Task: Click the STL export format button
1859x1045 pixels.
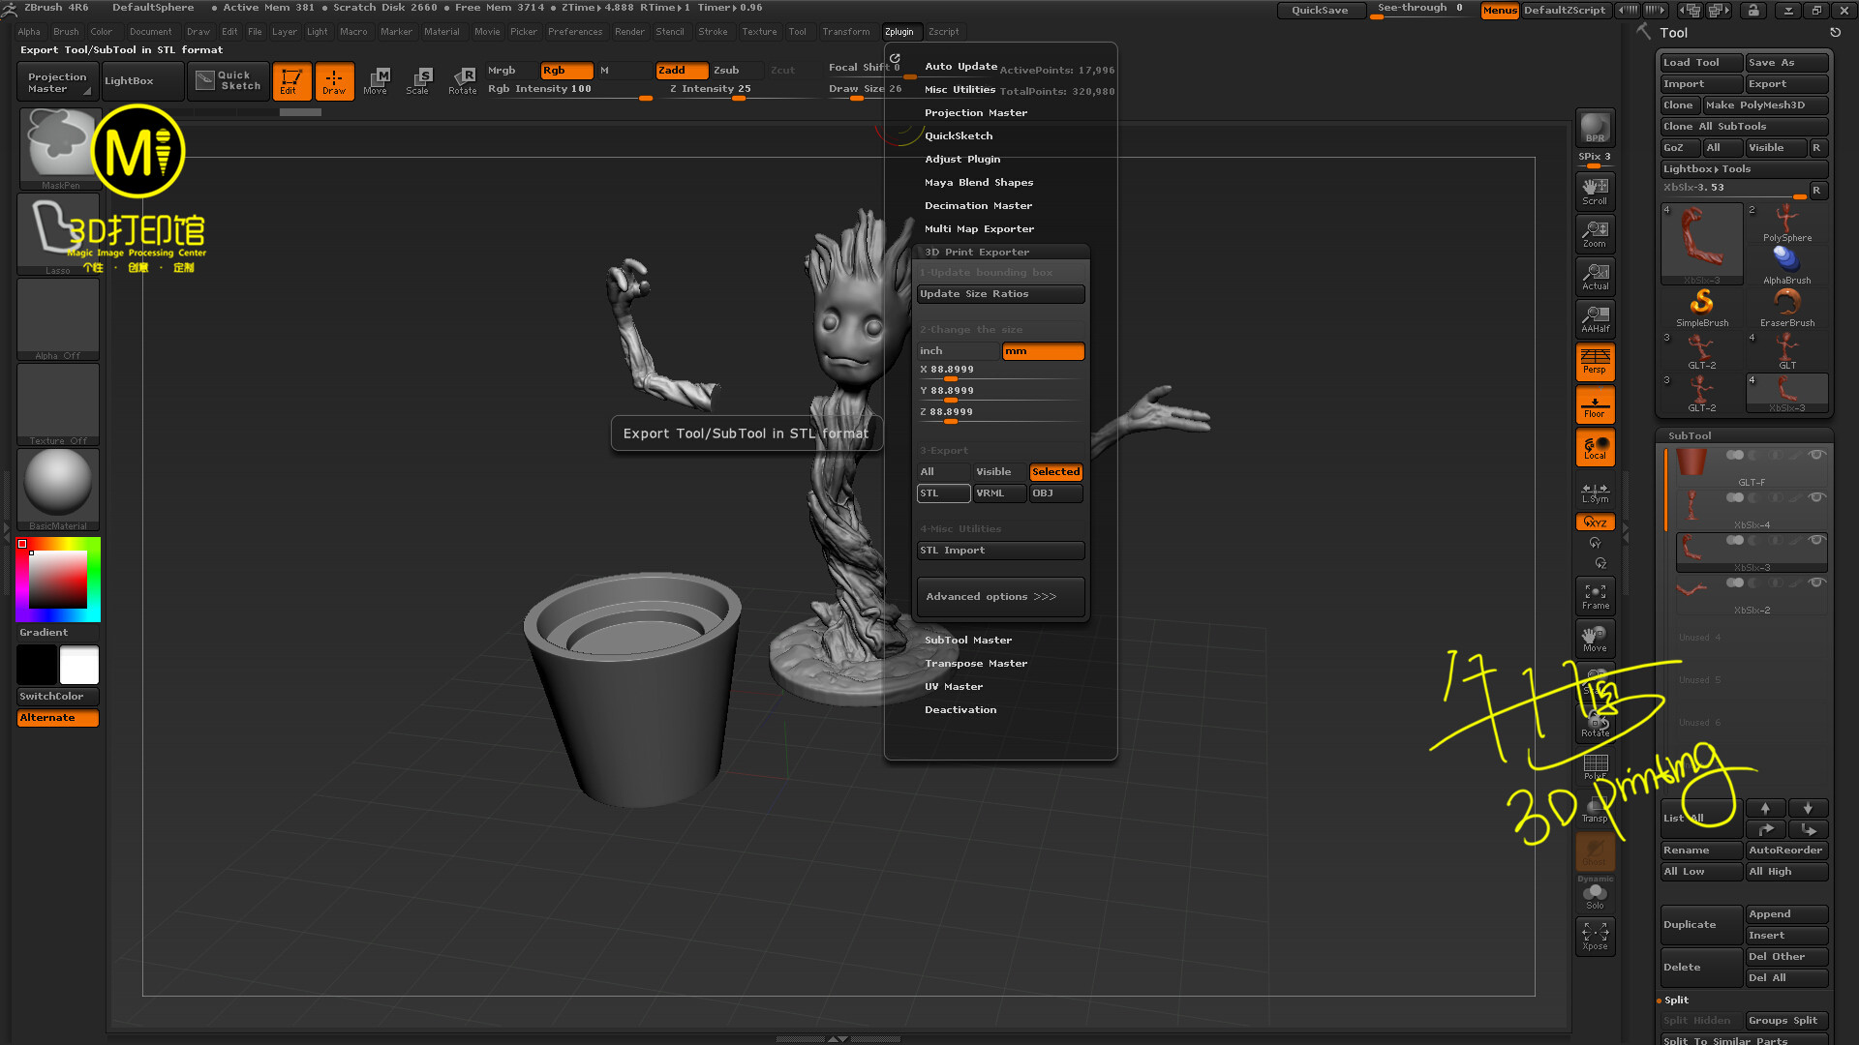Action: click(942, 493)
